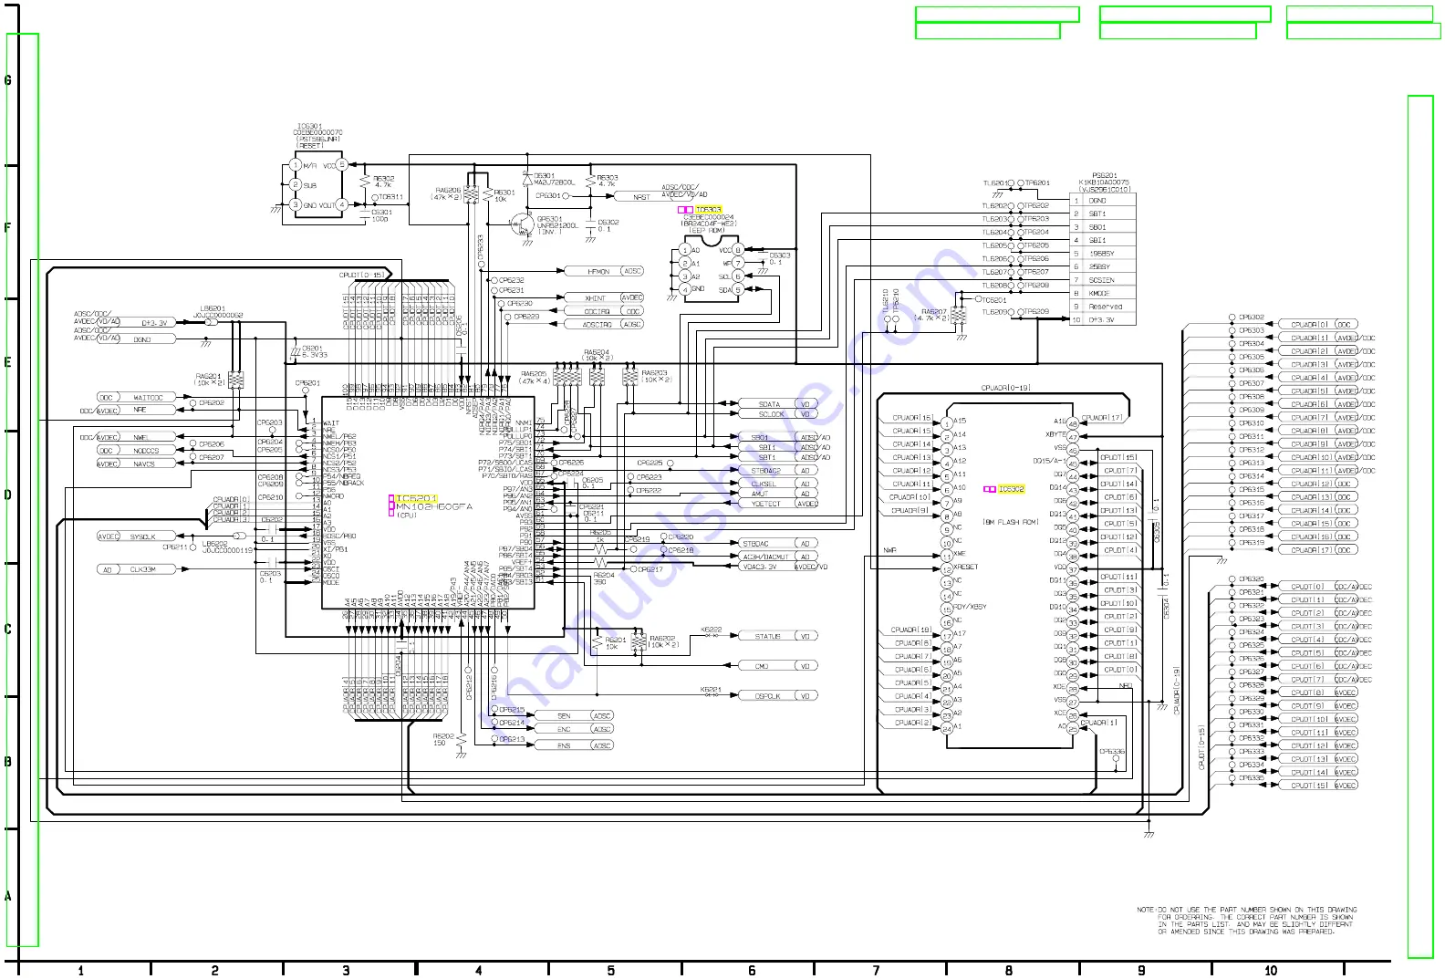The image size is (1445, 979).
Task: Select the CLK33M signal label
Action: 142,569
